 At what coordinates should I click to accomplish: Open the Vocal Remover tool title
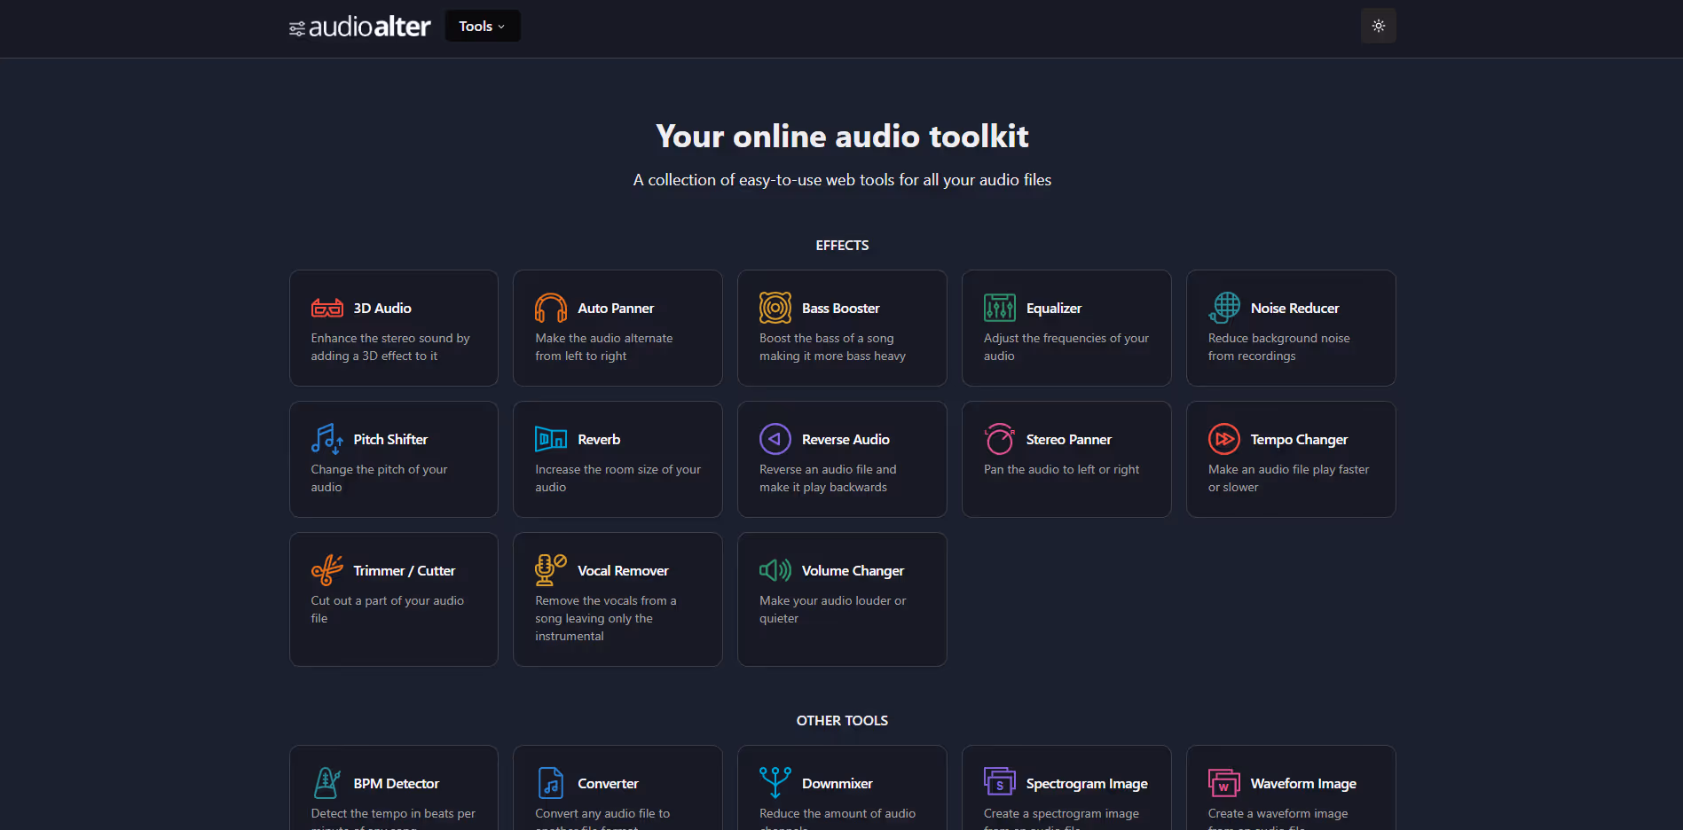click(x=623, y=571)
